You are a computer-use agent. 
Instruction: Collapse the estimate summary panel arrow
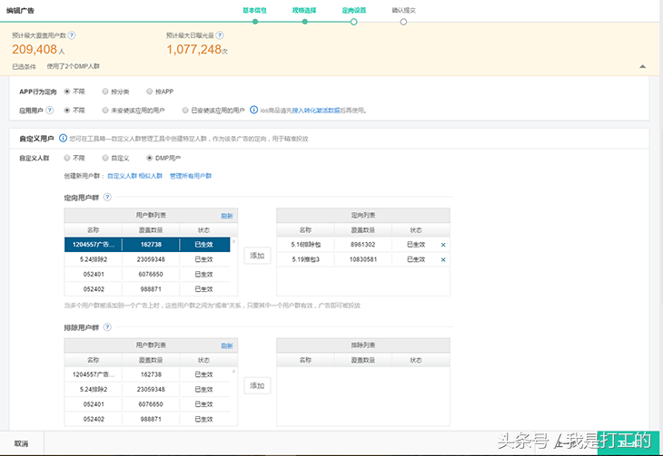[x=642, y=66]
